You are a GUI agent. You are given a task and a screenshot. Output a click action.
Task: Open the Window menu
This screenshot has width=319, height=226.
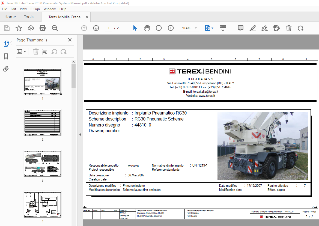(49, 9)
